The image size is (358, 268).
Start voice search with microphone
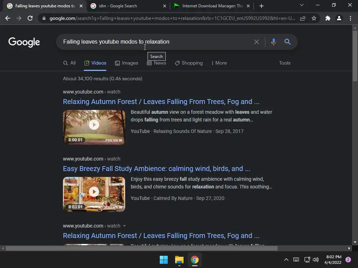point(273,42)
